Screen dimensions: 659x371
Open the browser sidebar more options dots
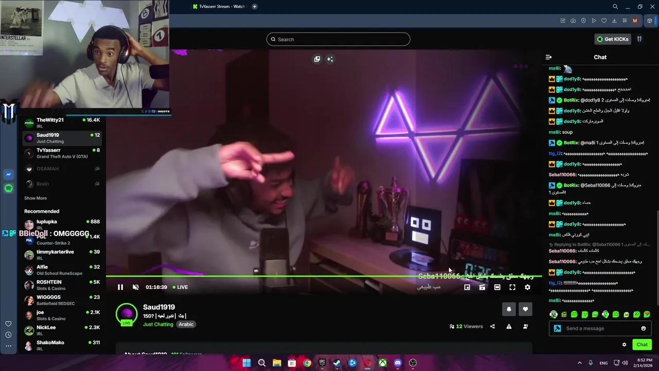coord(8,346)
